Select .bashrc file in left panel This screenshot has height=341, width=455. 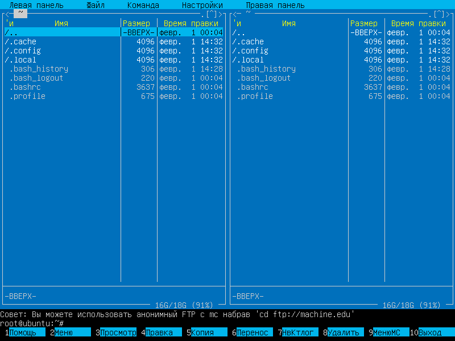coord(27,87)
